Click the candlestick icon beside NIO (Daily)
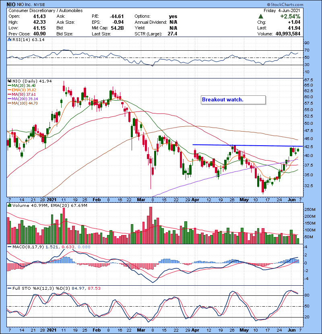 point(9,81)
